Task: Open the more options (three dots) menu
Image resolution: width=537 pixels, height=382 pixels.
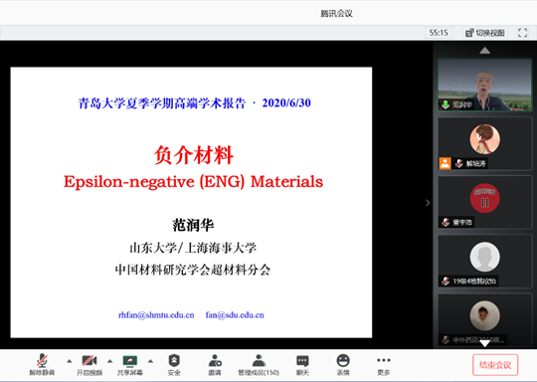Action: pos(383,364)
